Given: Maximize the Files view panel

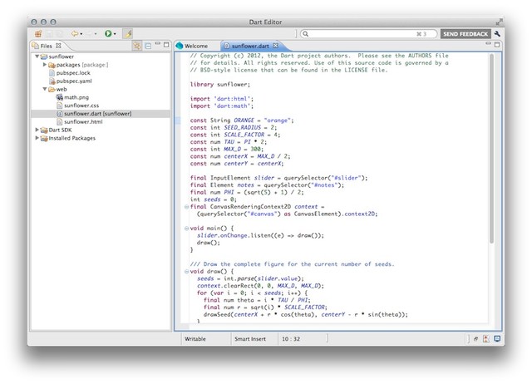Looking at the screenshot, I should pos(166,44).
